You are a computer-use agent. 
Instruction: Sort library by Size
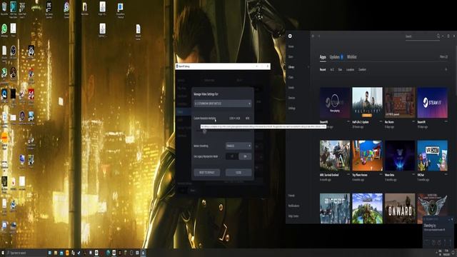[340, 70]
